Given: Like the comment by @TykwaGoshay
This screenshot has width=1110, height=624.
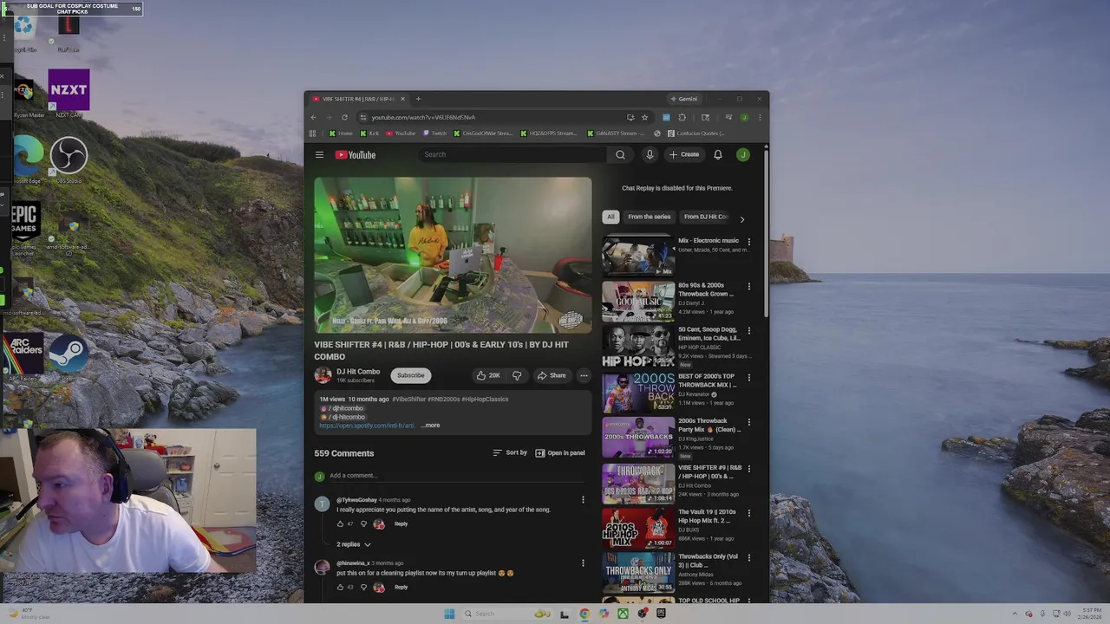Looking at the screenshot, I should pyautogui.click(x=340, y=524).
